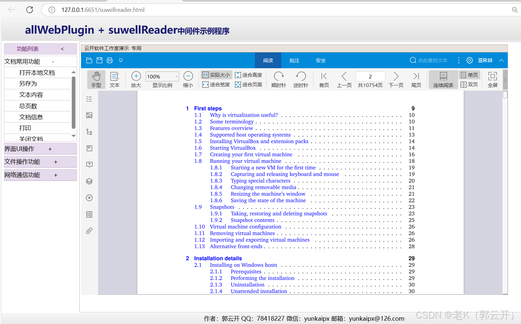
Task: Open the layers panel icon
Action: [x=89, y=181]
